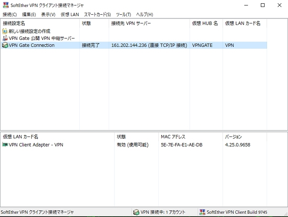
Task: Open the 接続(C) menu
Action: coord(9,14)
